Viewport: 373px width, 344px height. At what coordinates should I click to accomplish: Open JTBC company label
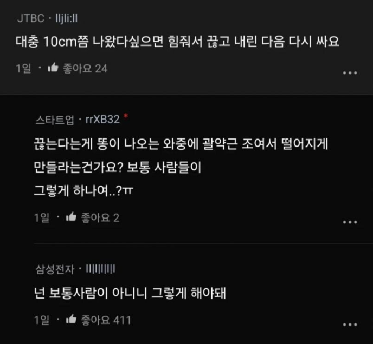click(31, 18)
